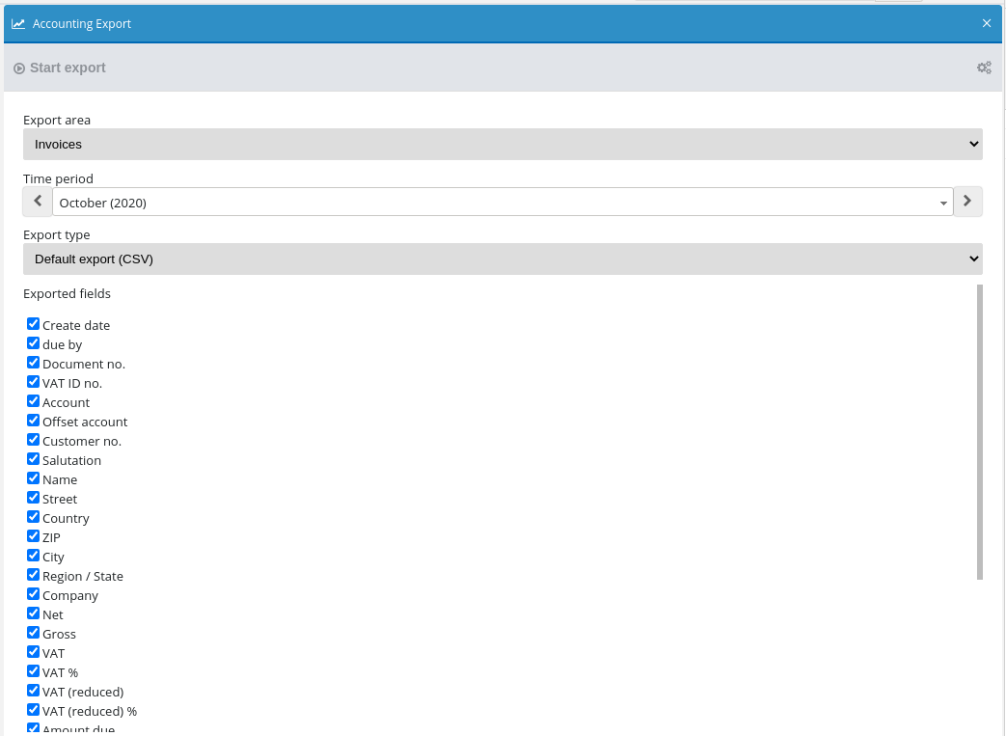Disable the VAT % checkbox
The width and height of the screenshot is (1006, 736).
click(34, 670)
